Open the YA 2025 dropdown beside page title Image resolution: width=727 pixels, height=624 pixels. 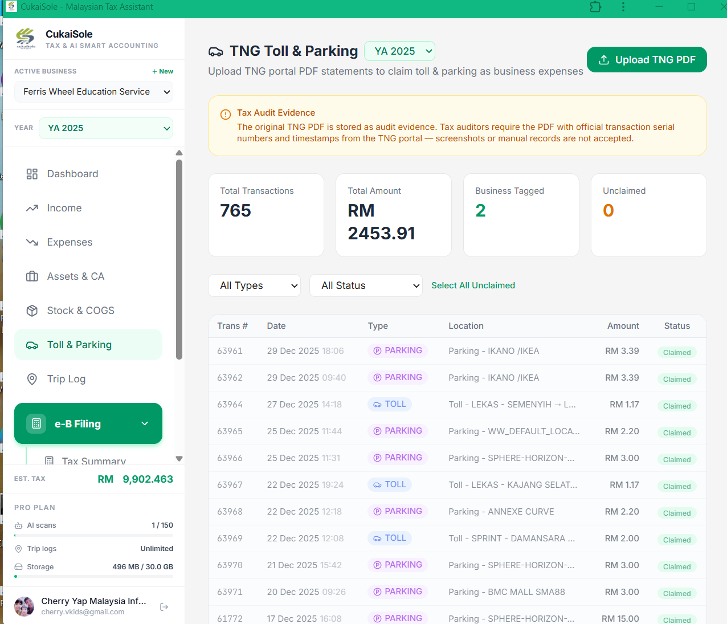pos(399,51)
